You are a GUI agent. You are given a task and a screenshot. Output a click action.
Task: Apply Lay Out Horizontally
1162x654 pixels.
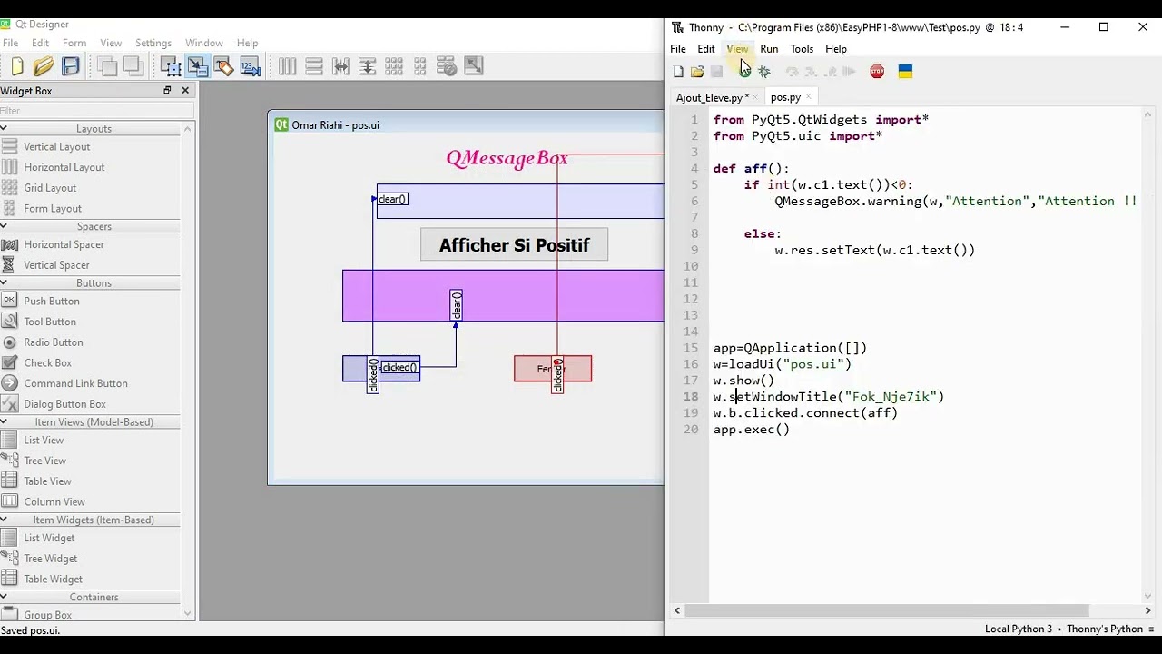point(287,65)
